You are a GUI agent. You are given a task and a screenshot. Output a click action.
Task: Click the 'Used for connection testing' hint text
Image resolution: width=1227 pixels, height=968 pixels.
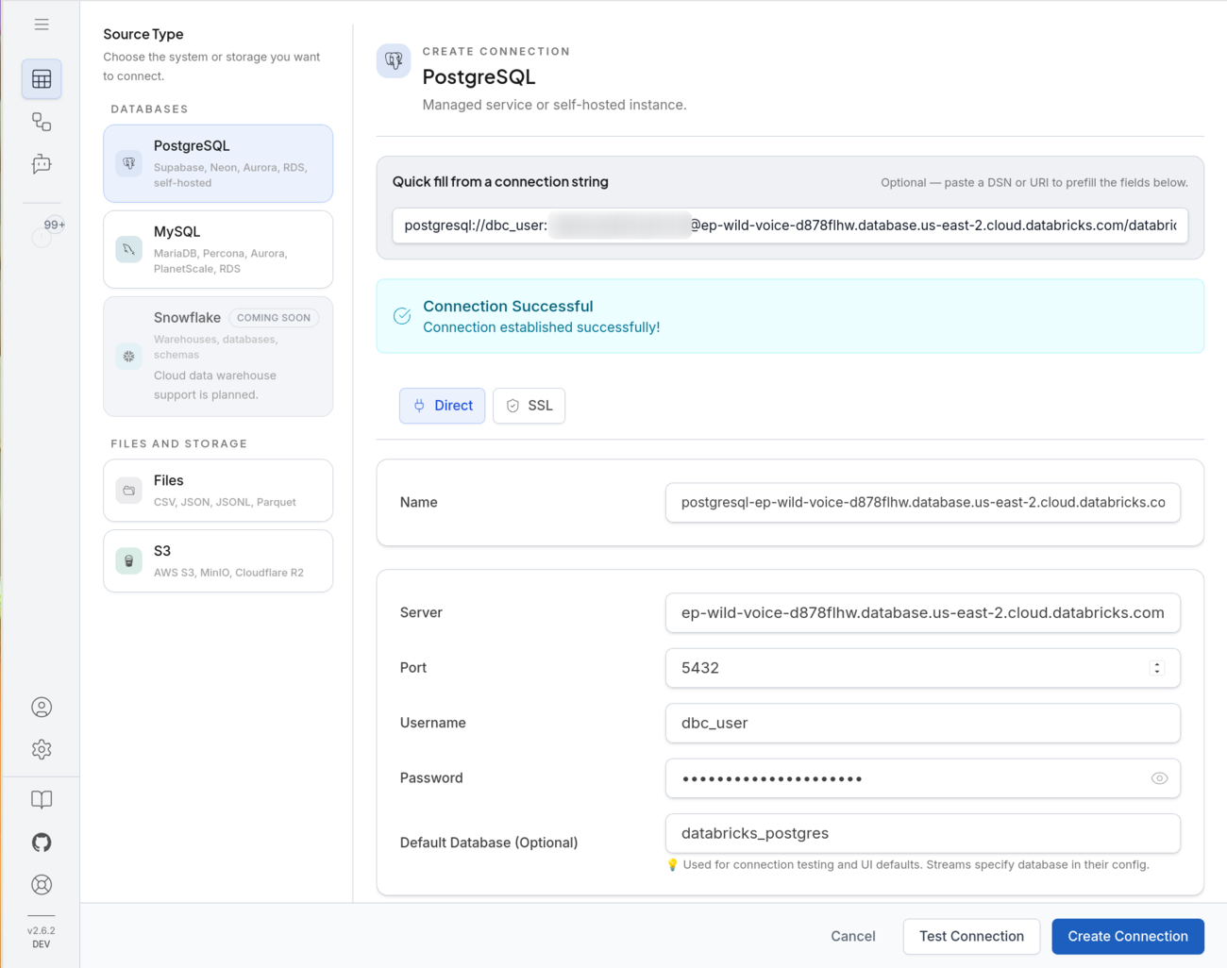[916, 865]
